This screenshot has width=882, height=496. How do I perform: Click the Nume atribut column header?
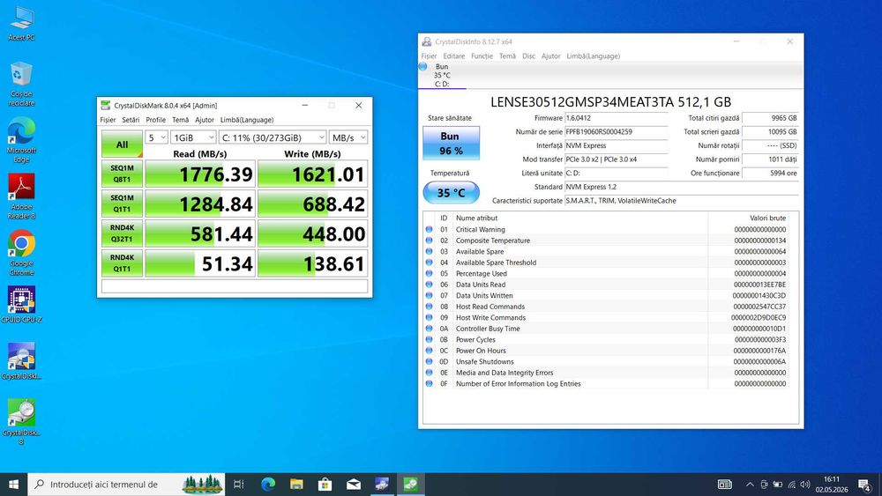click(580, 218)
